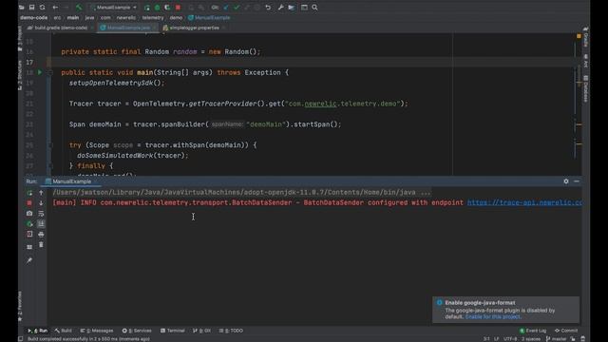Screen dimensions: 608x342
Task: Click the newrelic text in tracer string
Action: [x=320, y=104]
